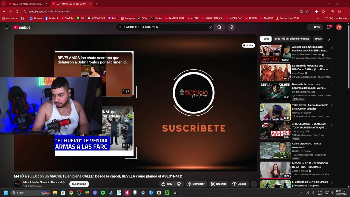Open the TikTok bookmark
Screen dimensions: 350x197
pos(143,18)
